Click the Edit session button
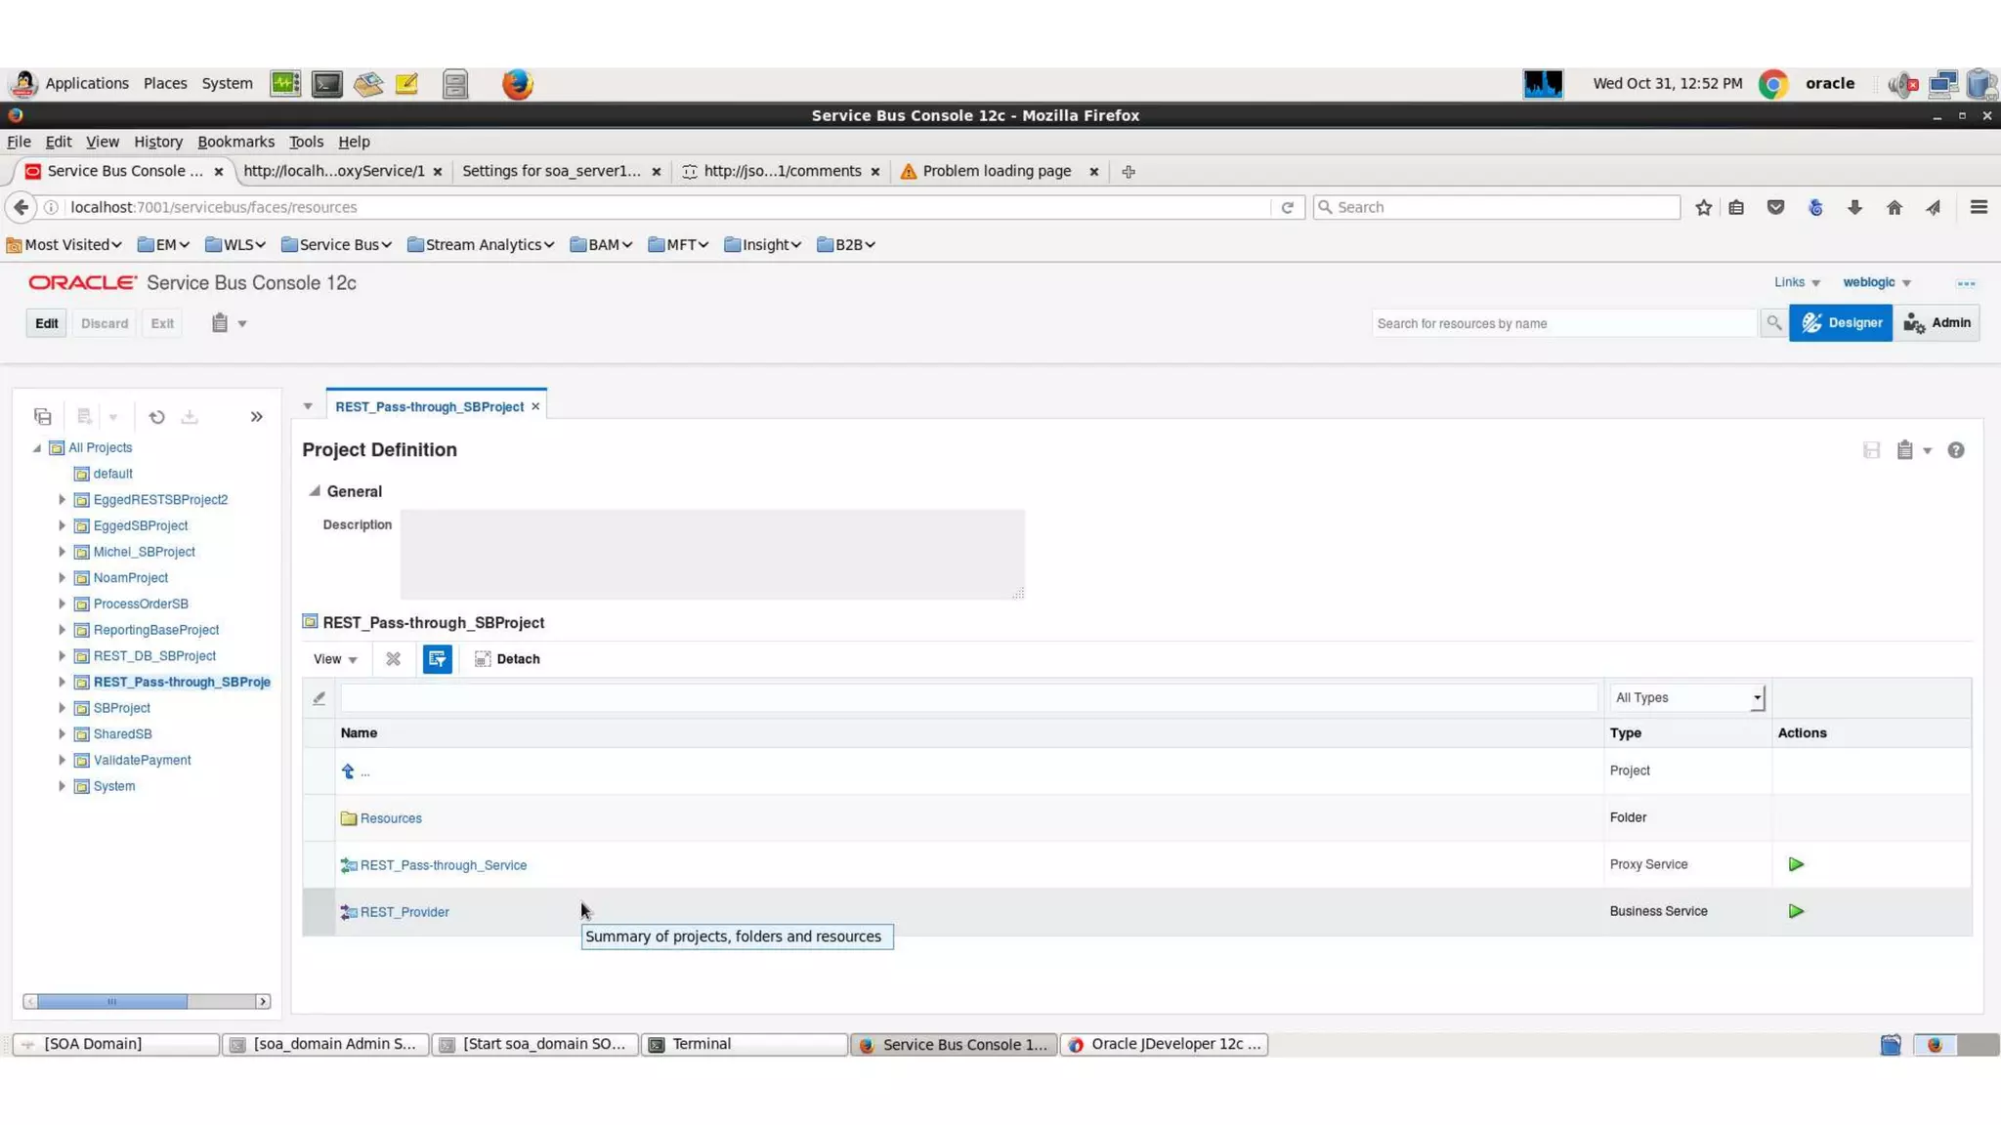 (x=46, y=323)
